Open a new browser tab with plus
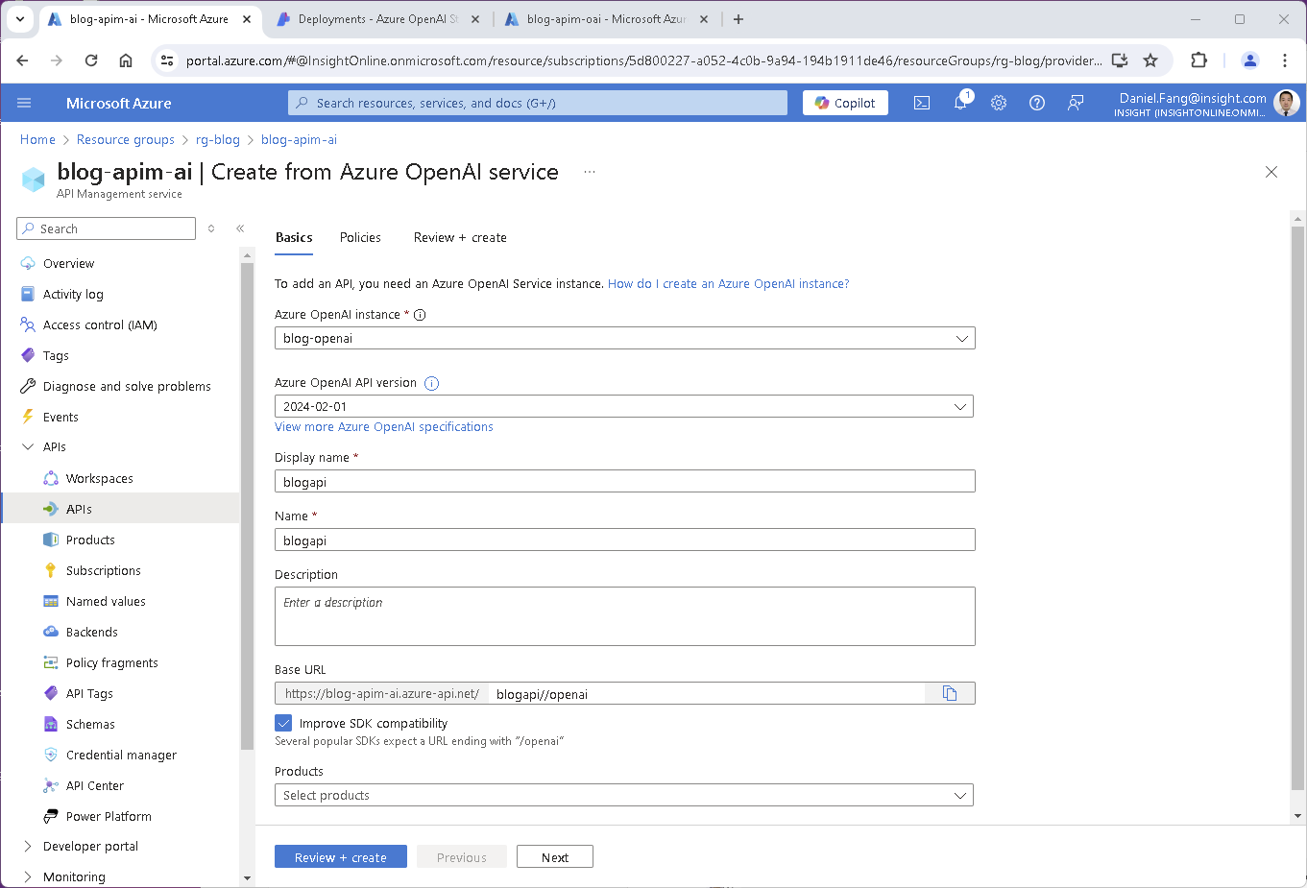This screenshot has width=1307, height=888. pos(738,19)
